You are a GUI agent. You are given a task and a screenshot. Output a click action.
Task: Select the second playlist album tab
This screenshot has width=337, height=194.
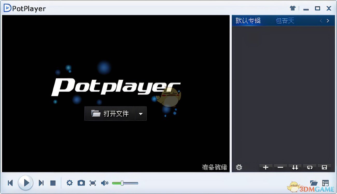pos(285,20)
